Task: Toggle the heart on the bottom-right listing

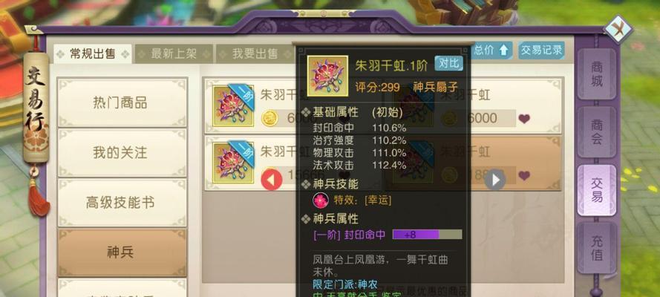Action: click(524, 175)
